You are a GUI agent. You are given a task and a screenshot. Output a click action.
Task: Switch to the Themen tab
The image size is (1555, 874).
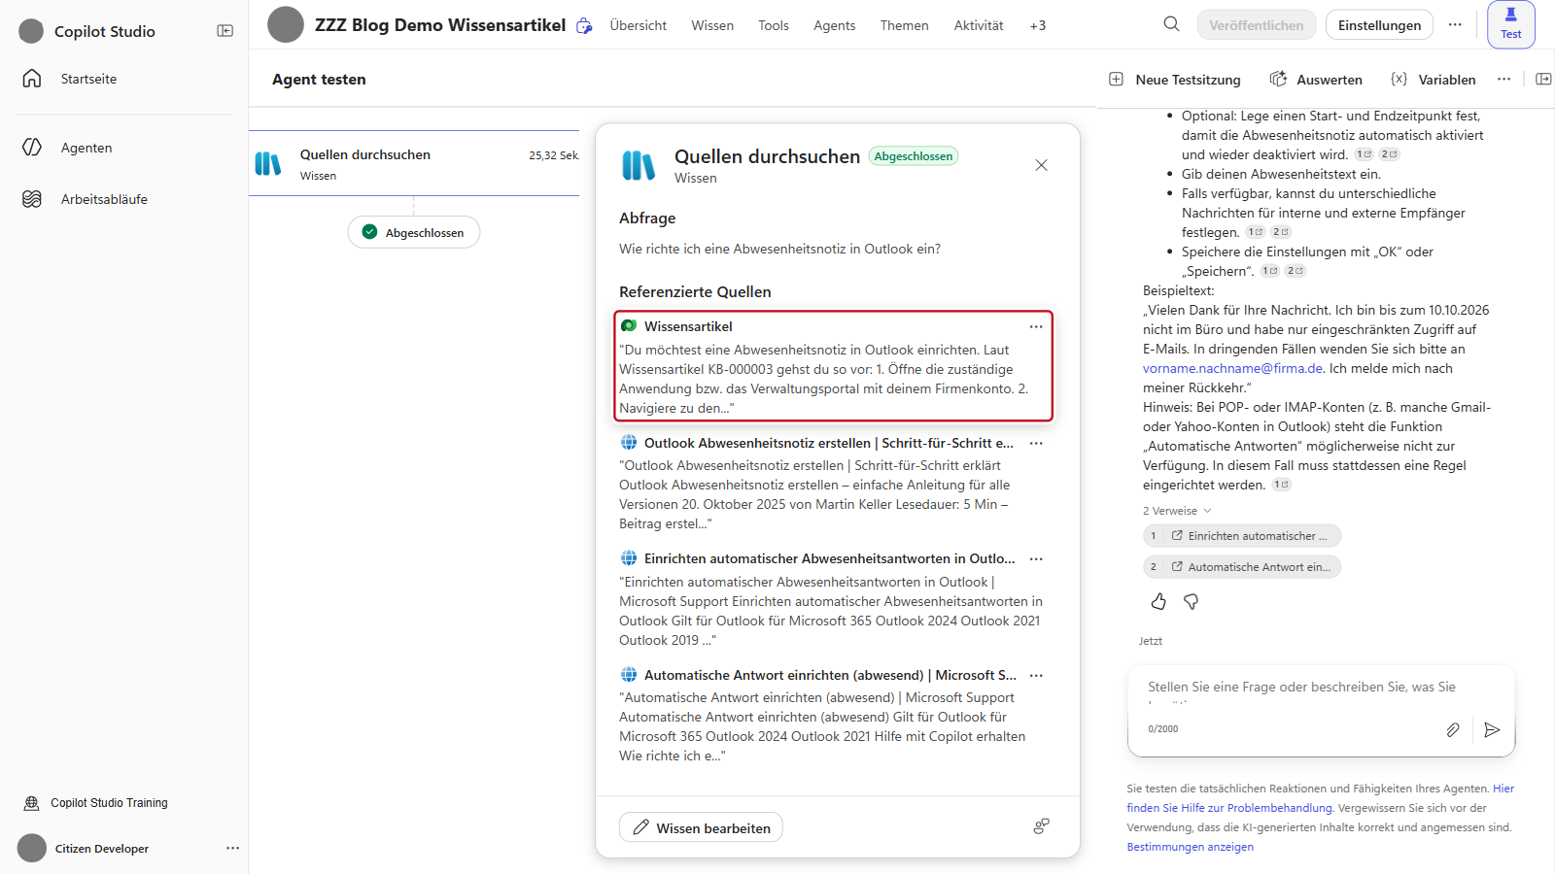(x=905, y=25)
